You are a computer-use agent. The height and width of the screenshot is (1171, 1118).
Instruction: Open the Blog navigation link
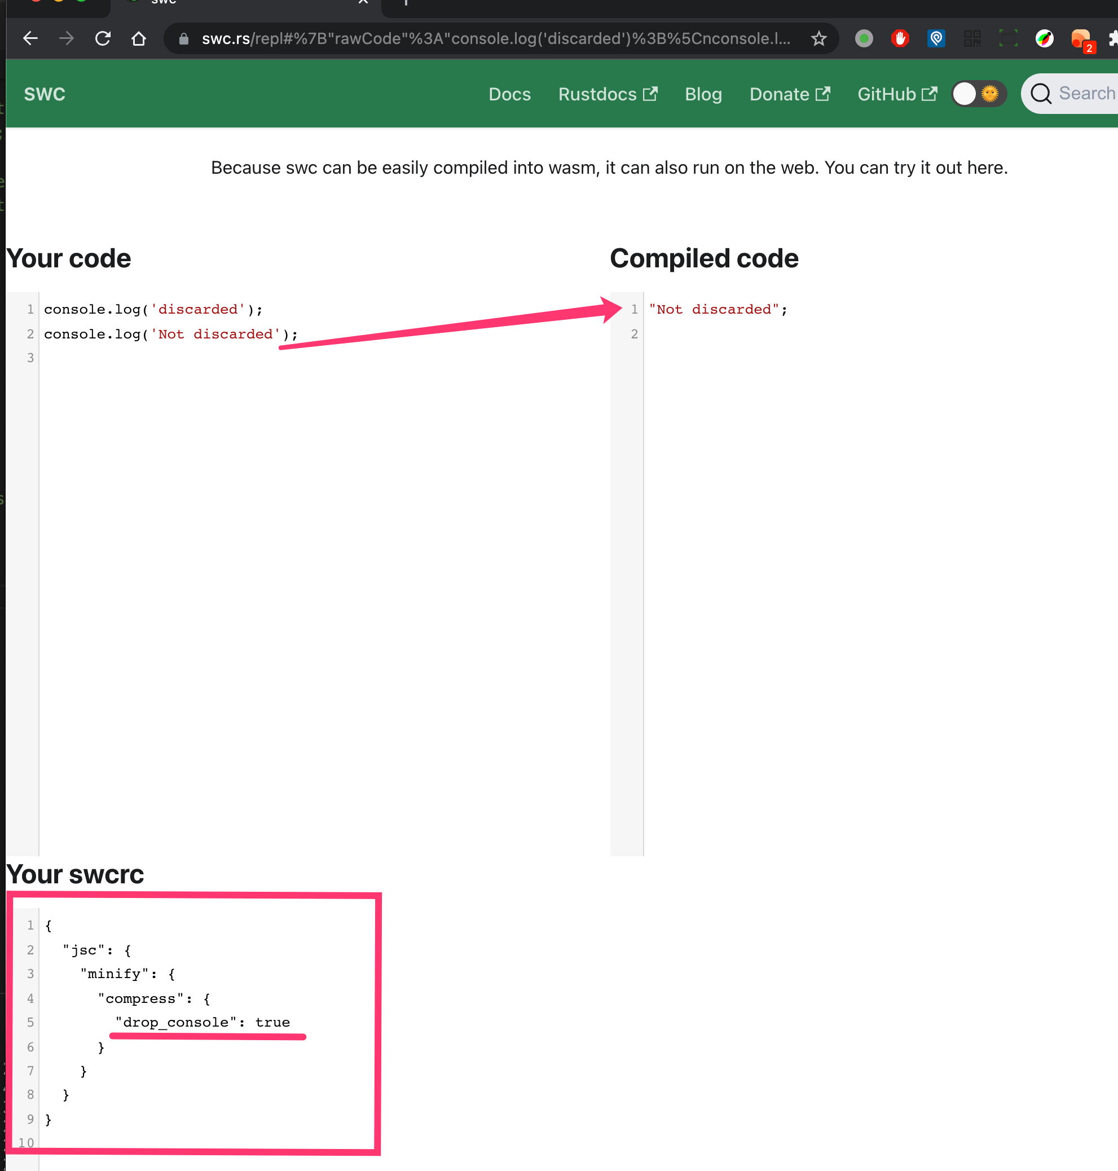[703, 94]
